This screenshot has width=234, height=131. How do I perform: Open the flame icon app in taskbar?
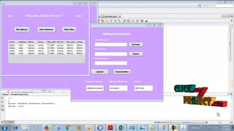pos(89,128)
